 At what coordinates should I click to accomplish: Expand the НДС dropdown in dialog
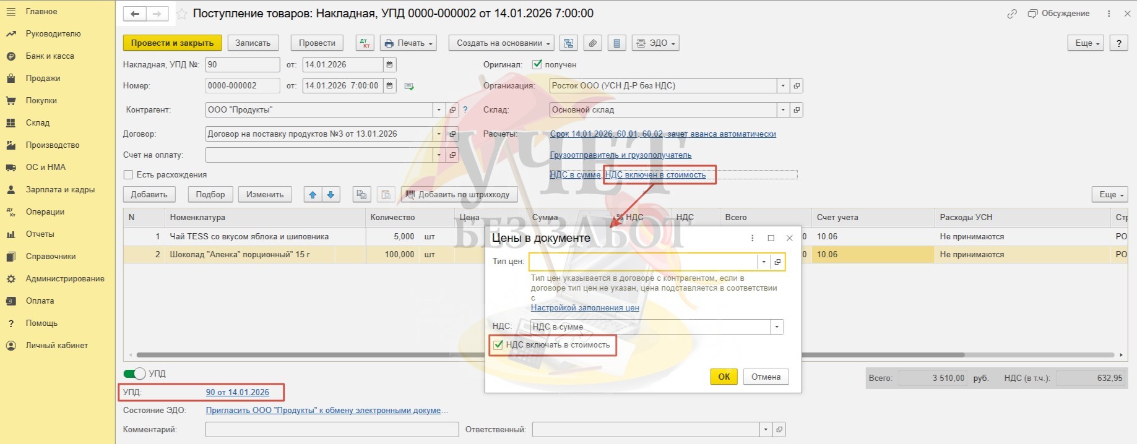[x=777, y=327]
